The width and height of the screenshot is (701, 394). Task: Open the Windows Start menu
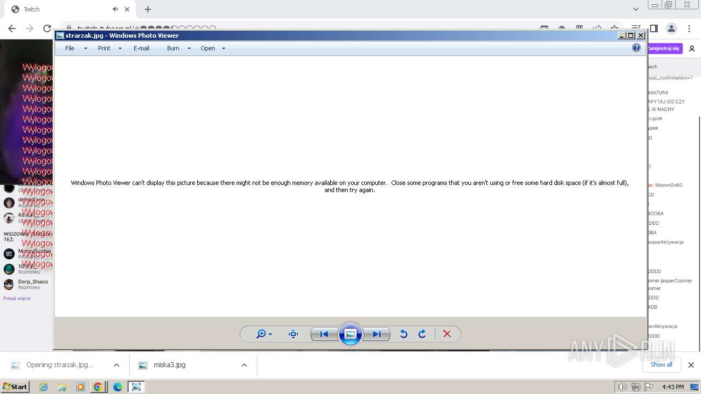pyautogui.click(x=15, y=386)
